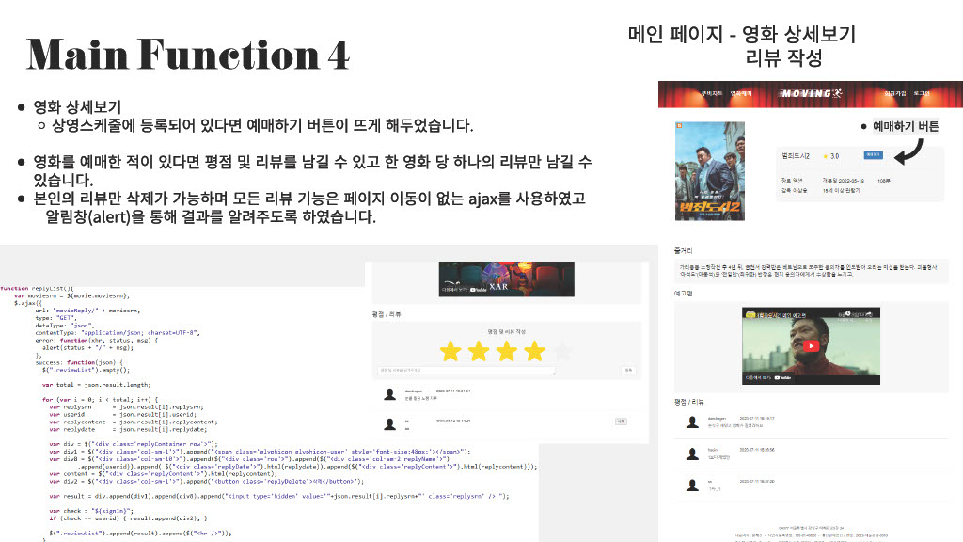Click the review text input field under stars
The height and width of the screenshot is (542, 963).
[466, 371]
